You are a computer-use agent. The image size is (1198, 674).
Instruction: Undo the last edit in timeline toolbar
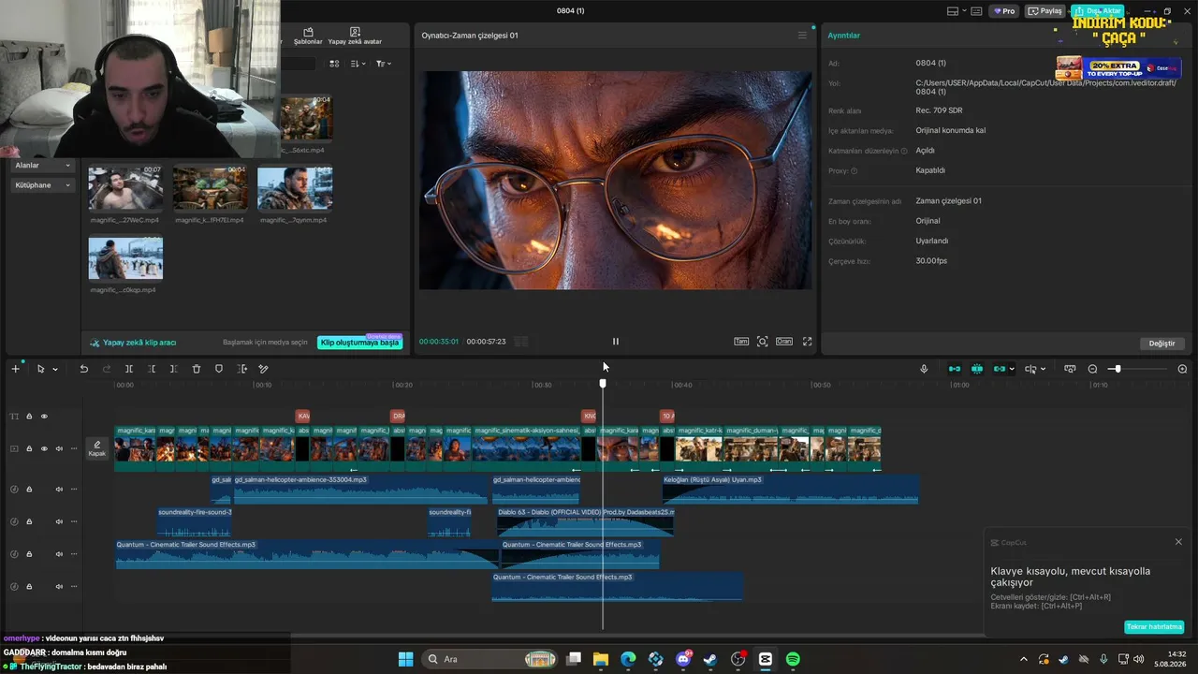tap(83, 369)
